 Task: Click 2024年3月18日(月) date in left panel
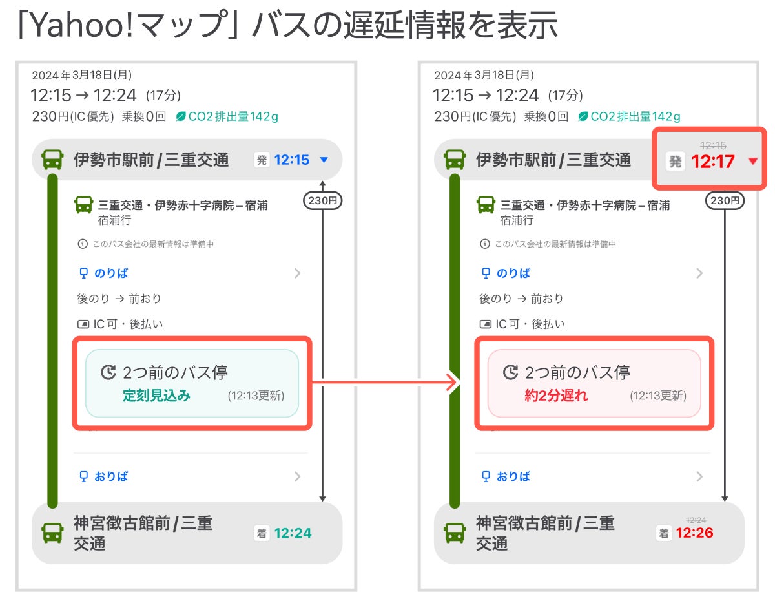pyautogui.click(x=82, y=76)
